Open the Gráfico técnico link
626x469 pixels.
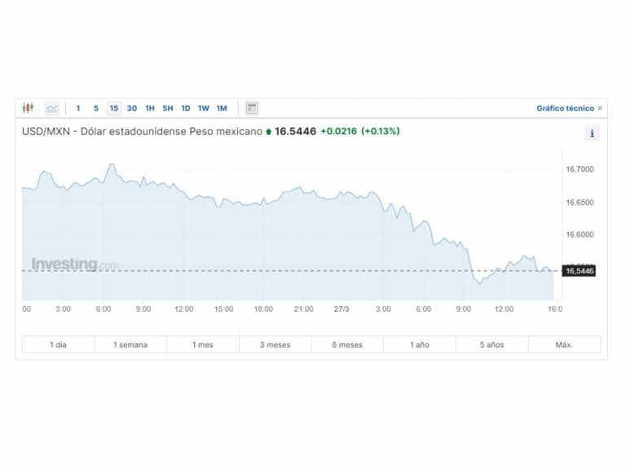click(565, 107)
